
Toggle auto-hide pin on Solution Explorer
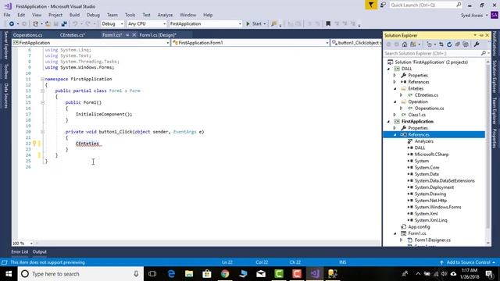click(481, 35)
